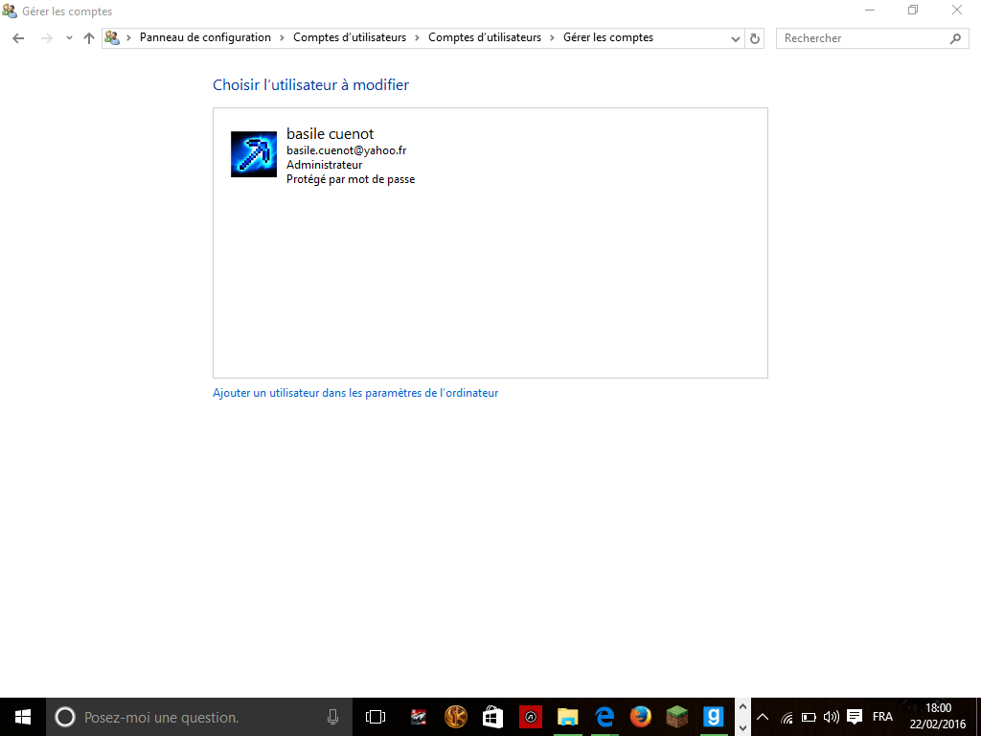Image resolution: width=981 pixels, height=736 pixels.
Task: Open Minecraft grass block taskbar icon
Action: pos(677,717)
